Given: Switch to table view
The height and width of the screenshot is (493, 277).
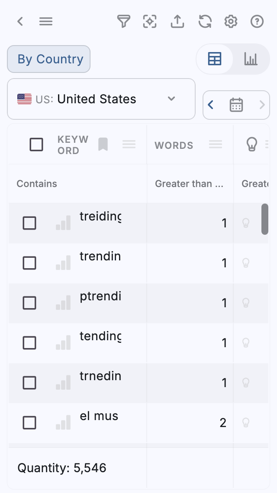Looking at the screenshot, I should click(215, 59).
